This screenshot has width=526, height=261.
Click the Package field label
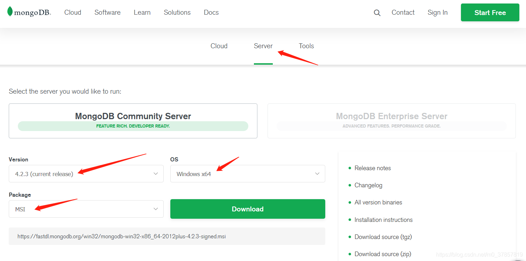click(20, 195)
